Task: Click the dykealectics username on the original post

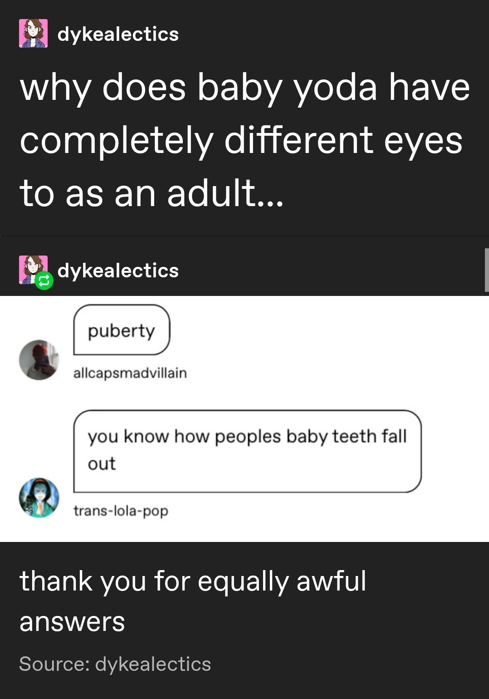Action: tap(118, 34)
